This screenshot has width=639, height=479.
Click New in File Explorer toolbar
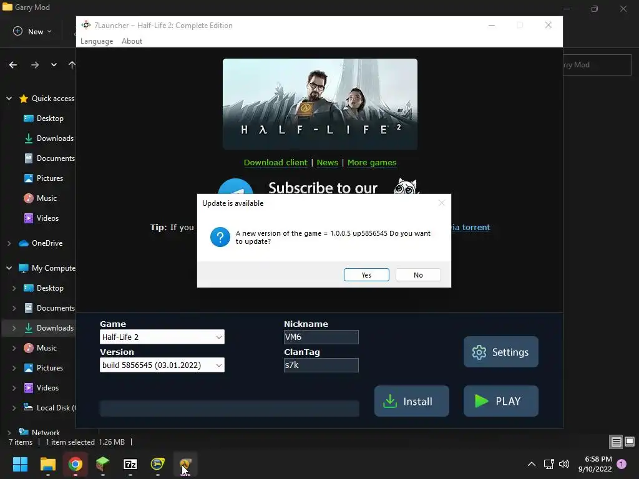32,31
